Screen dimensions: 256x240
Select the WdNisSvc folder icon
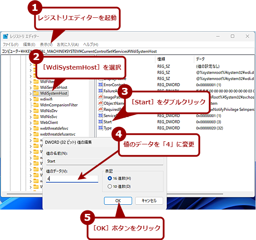click(x=36, y=117)
